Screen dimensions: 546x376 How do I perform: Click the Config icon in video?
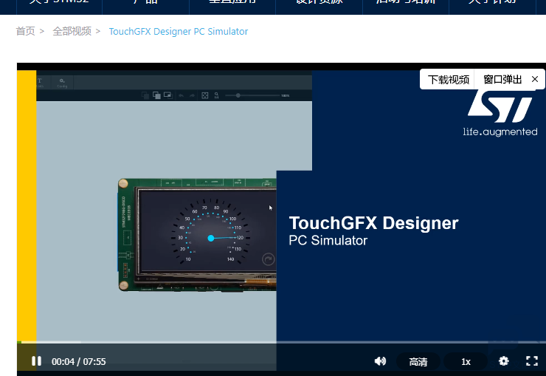tap(62, 83)
